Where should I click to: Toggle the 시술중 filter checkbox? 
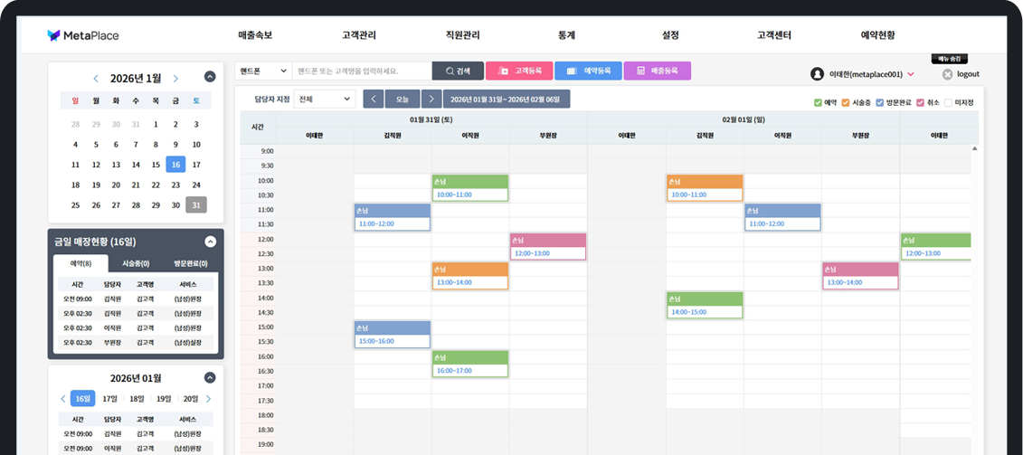point(846,103)
